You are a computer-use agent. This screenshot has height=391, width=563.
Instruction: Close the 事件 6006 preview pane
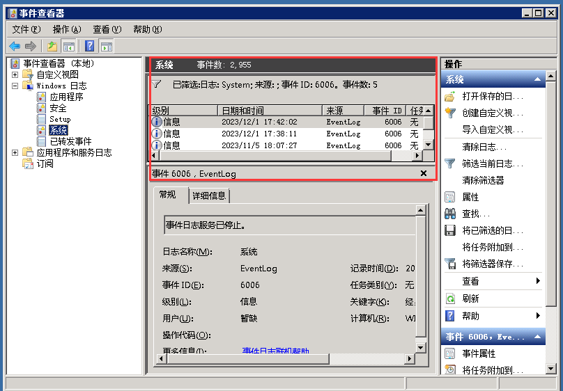click(424, 173)
